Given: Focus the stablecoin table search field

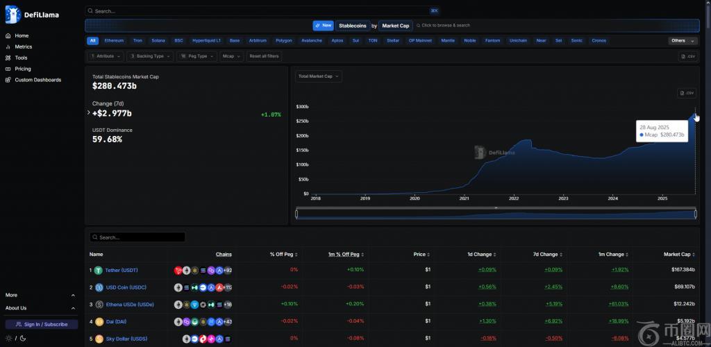Looking at the screenshot, I should pyautogui.click(x=139, y=237).
